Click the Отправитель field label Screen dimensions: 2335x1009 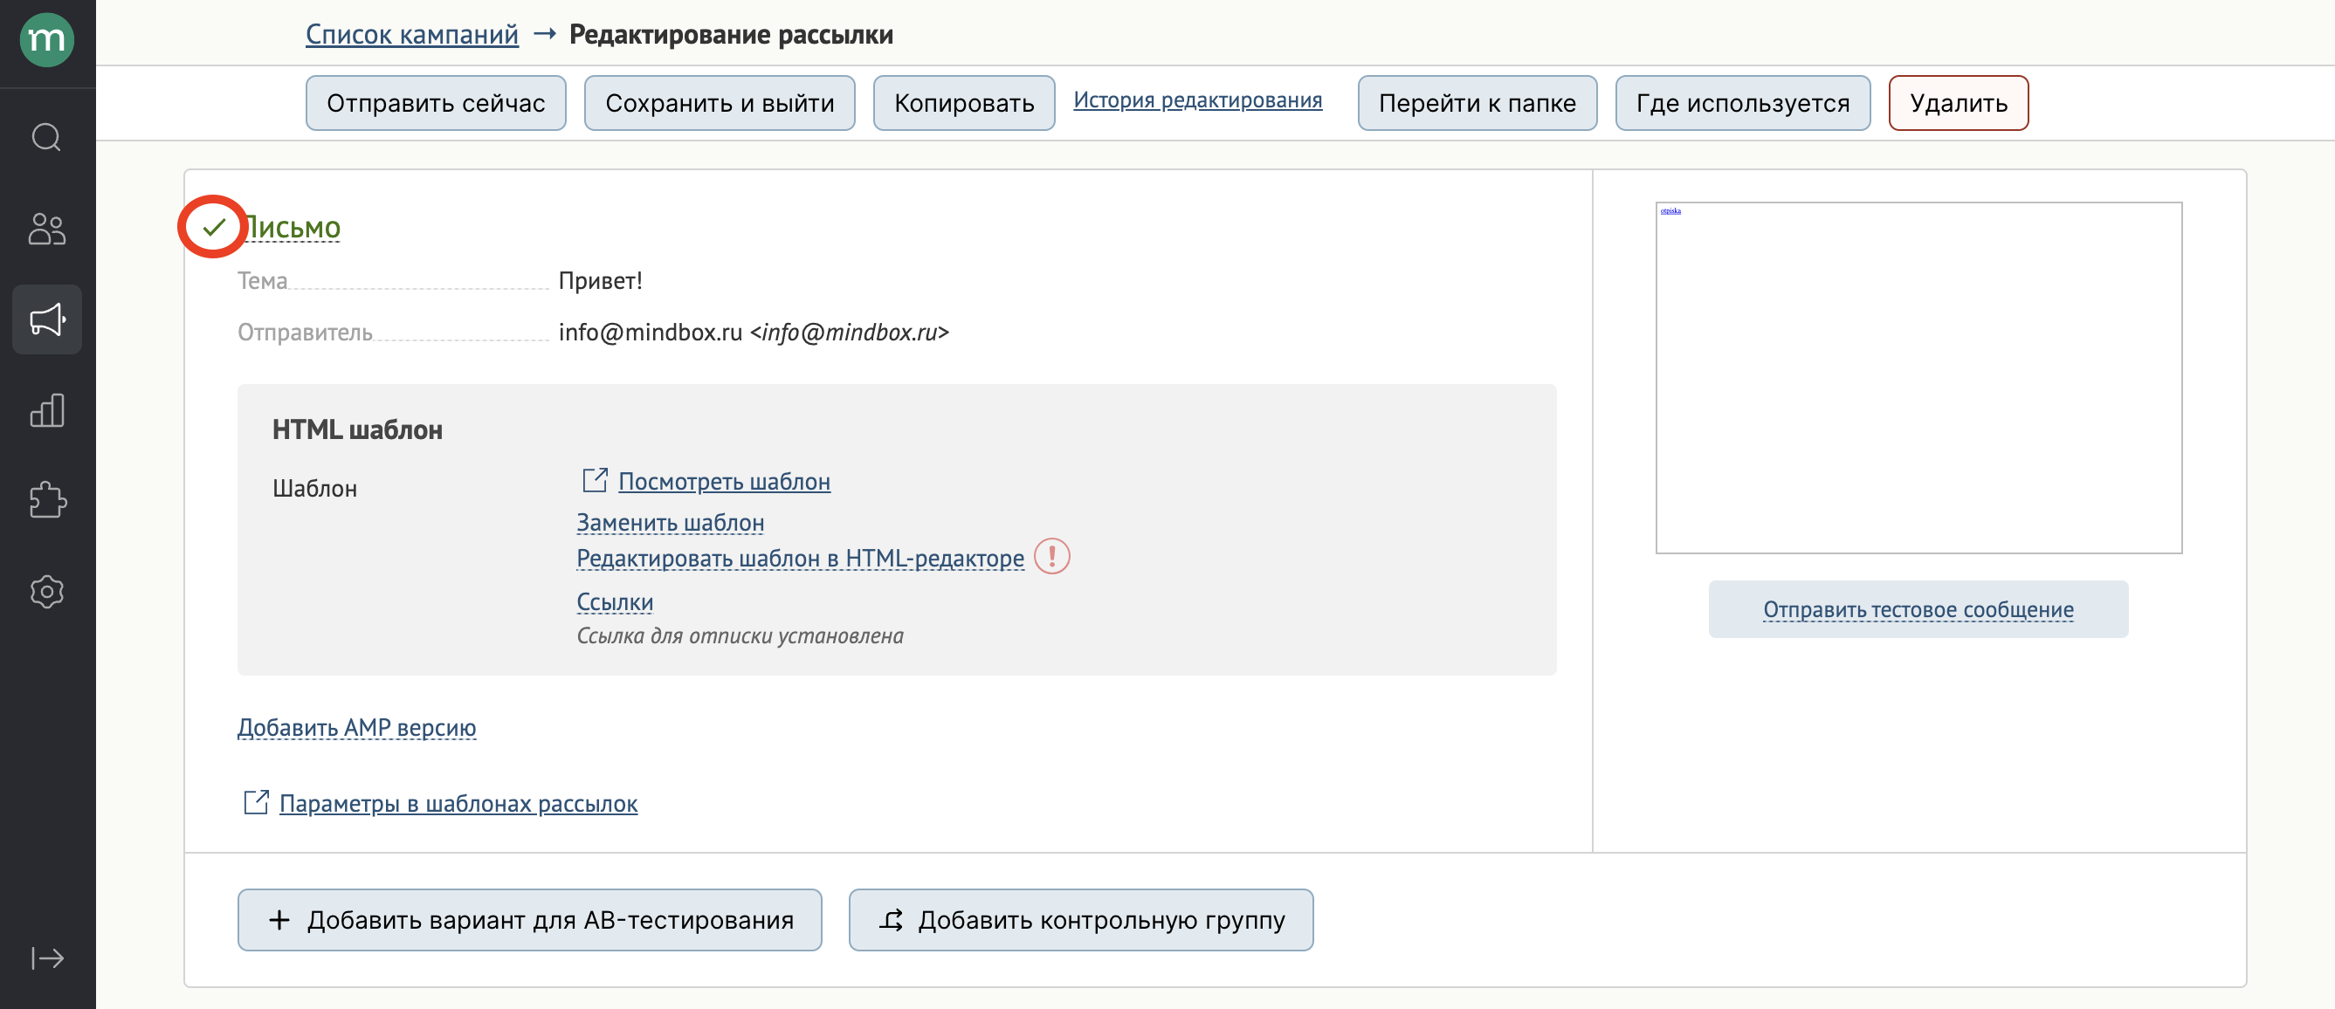click(x=306, y=333)
